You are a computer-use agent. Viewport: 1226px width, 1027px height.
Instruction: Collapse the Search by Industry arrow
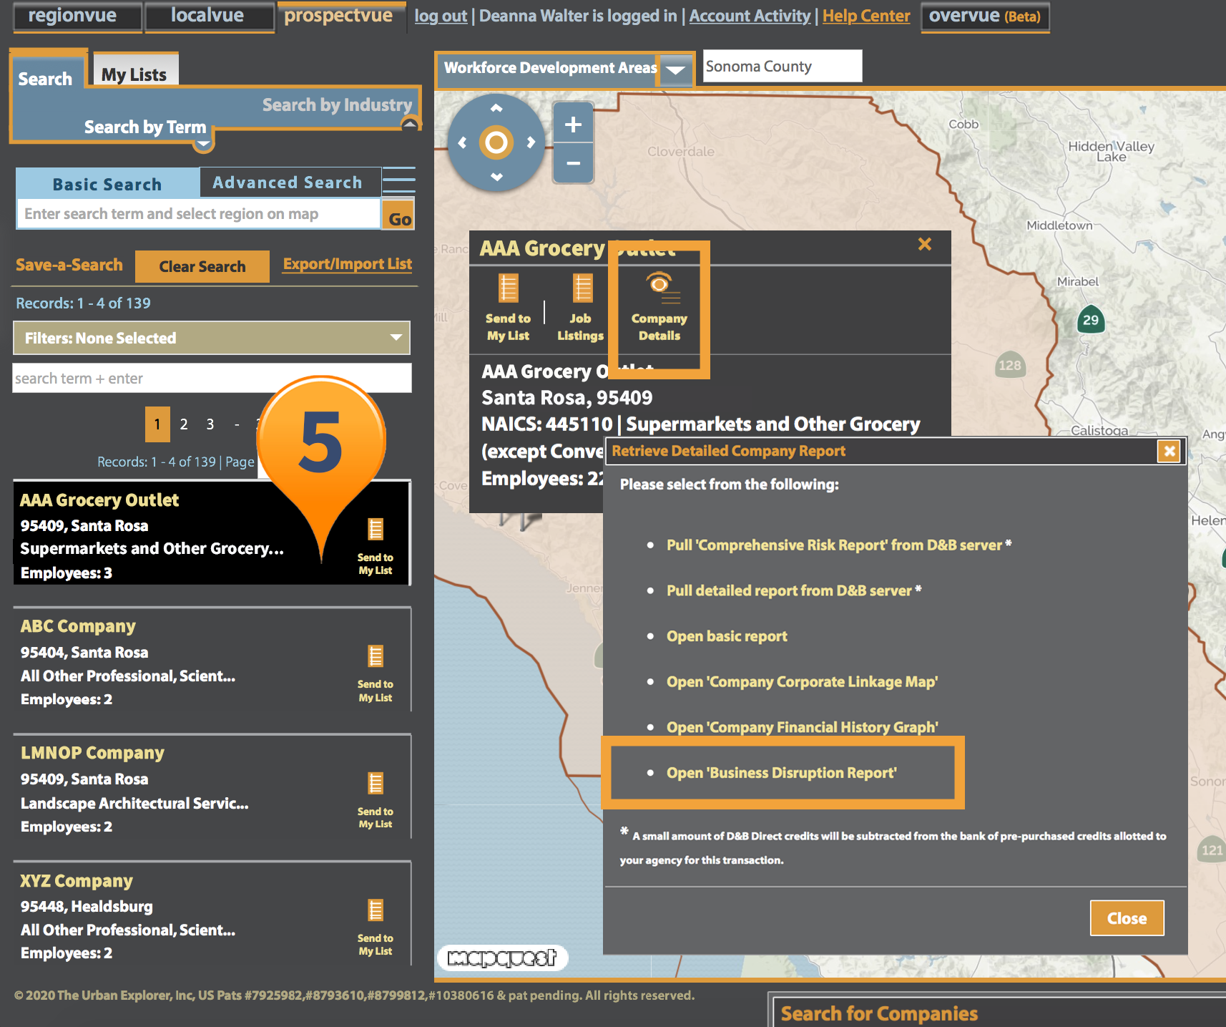coord(410,125)
